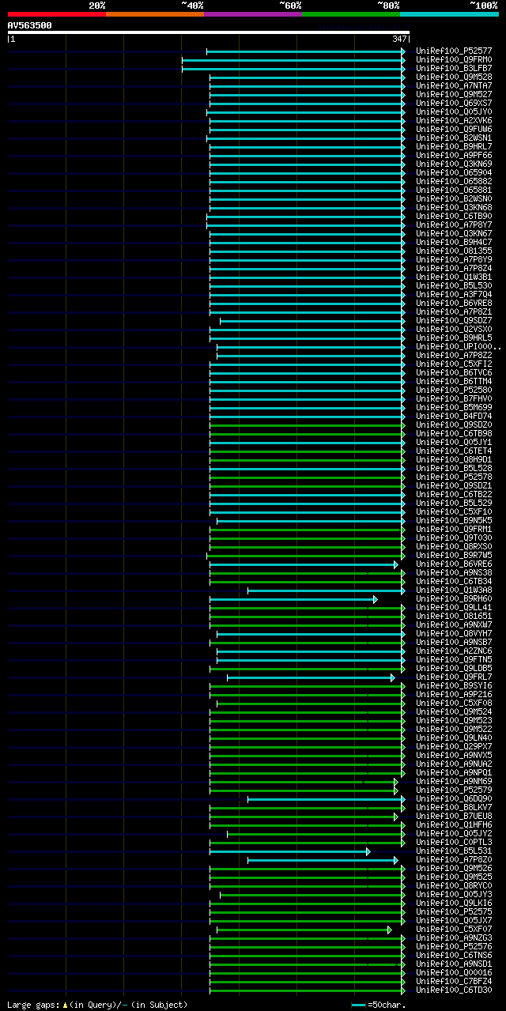Open hit label UniRef100_O65904
This screenshot has width=506, height=1011.
click(455, 173)
